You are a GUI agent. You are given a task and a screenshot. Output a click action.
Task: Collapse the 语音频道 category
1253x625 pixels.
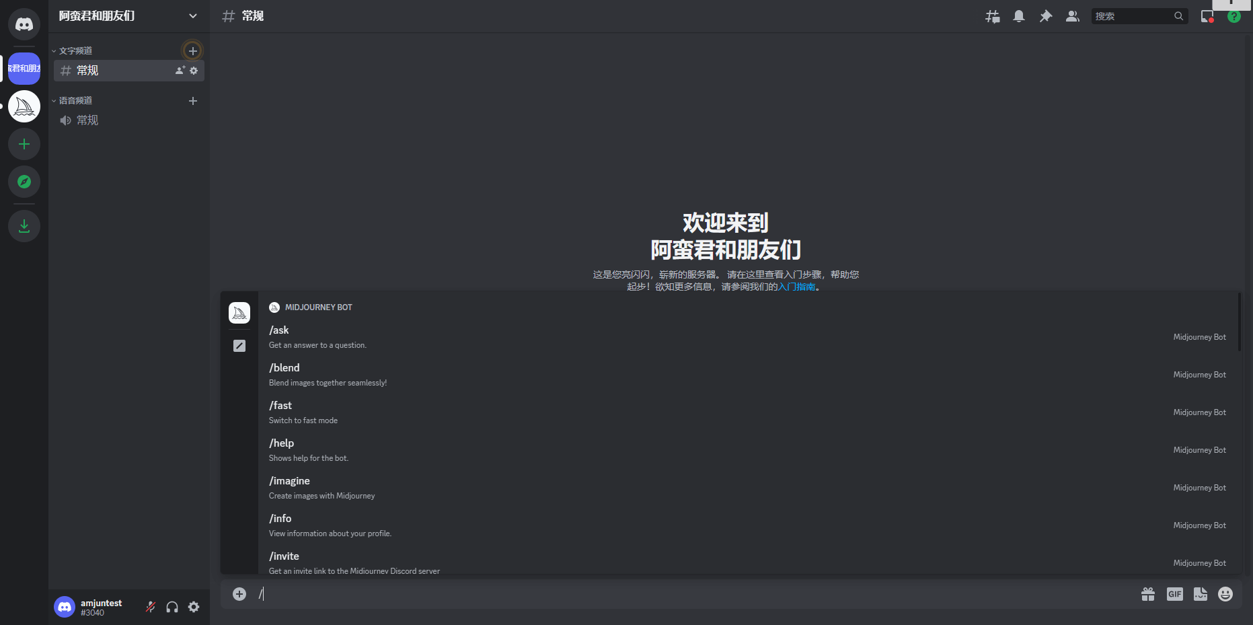(x=75, y=101)
